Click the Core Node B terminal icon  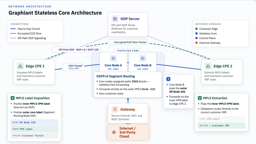coord(142,58)
